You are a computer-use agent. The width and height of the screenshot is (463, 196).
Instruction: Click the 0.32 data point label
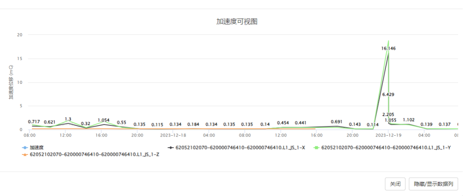(85, 124)
